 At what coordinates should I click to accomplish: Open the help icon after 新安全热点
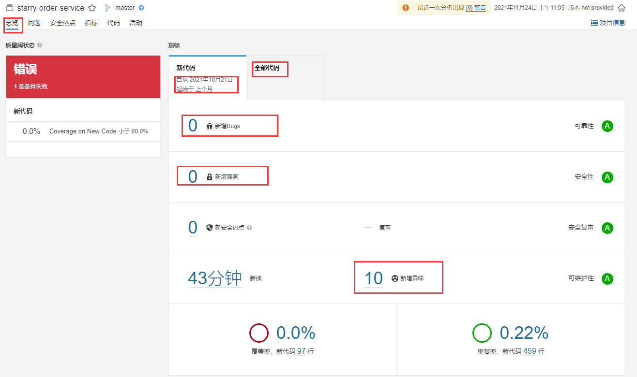(x=249, y=228)
